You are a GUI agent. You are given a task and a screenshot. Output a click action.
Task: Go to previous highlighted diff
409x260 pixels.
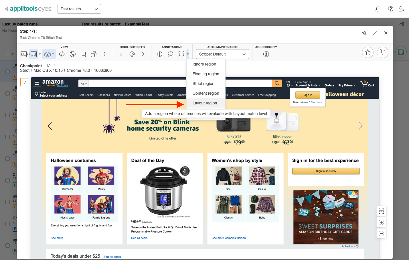[121, 54]
